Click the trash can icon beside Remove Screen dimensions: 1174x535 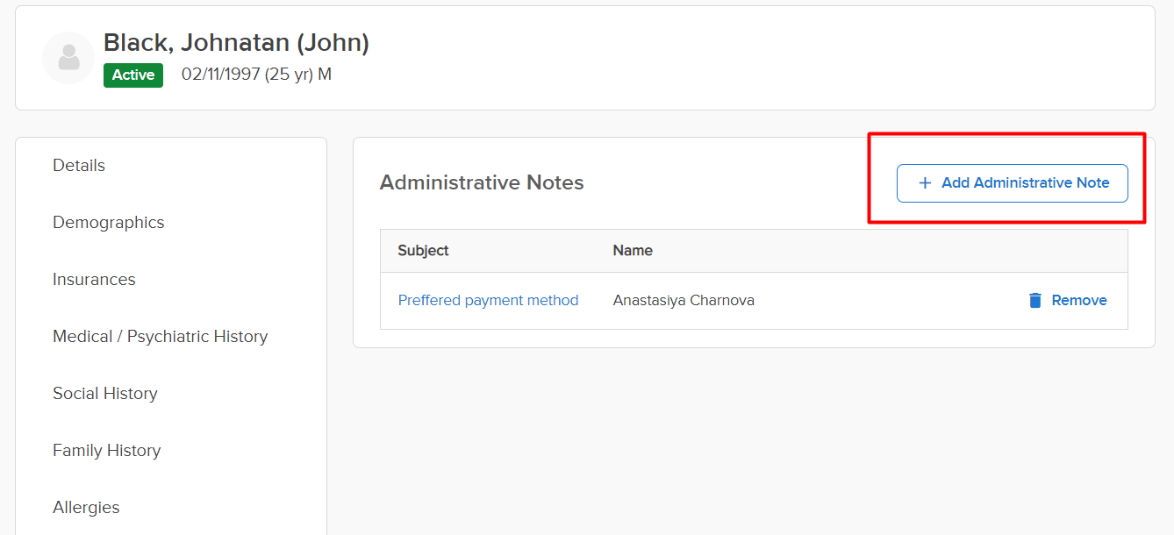[1035, 301]
